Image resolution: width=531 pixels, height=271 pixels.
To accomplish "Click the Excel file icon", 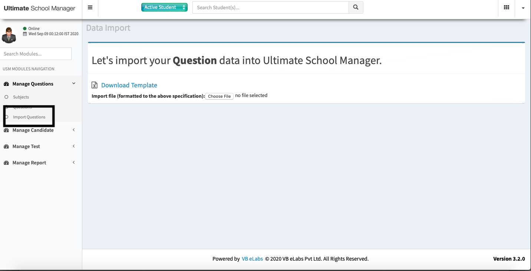I will (x=95, y=85).
